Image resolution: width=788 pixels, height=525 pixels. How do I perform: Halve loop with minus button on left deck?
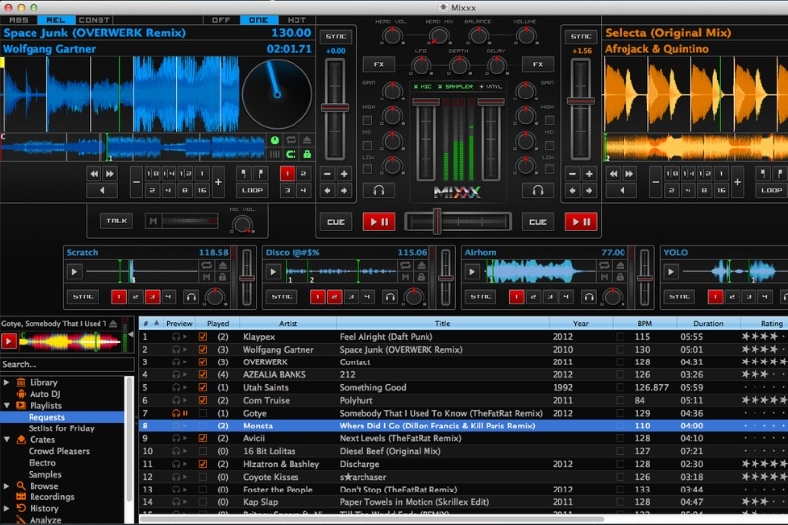(136, 182)
